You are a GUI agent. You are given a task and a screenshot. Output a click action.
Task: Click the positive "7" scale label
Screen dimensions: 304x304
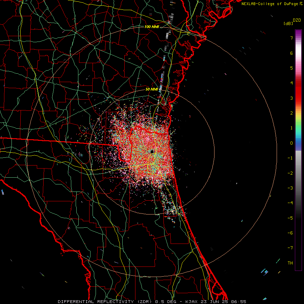point(292,38)
